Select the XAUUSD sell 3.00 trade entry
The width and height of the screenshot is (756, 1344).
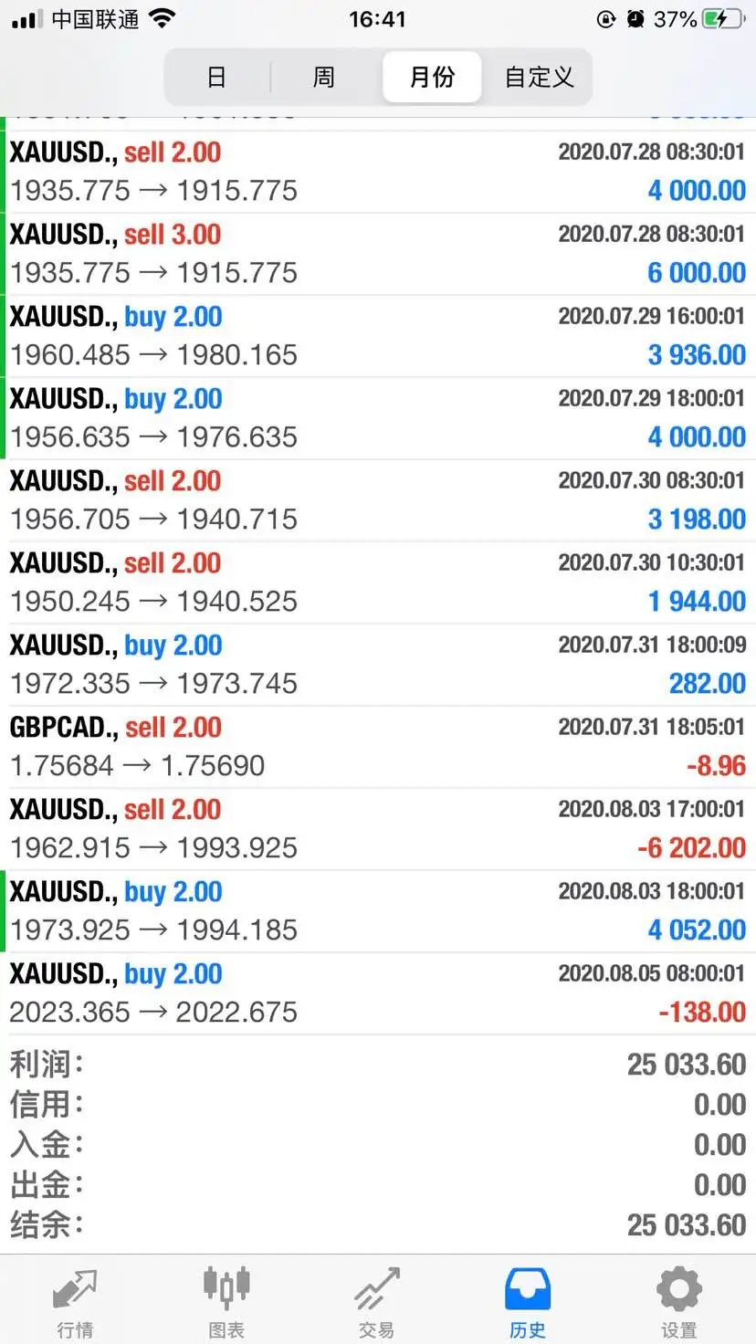tap(378, 254)
